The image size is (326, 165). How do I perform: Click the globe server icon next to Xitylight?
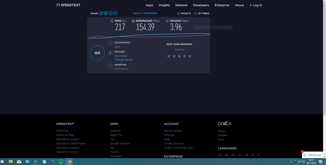tap(110, 53)
